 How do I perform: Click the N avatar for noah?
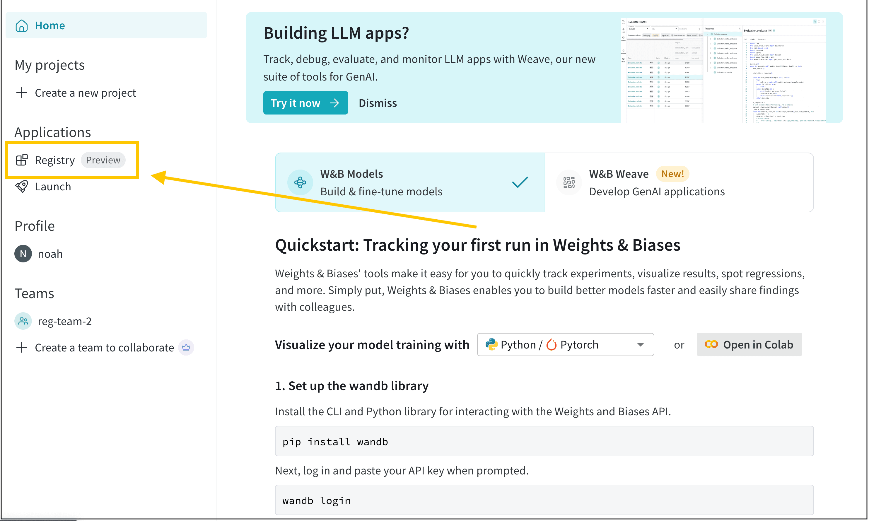click(23, 254)
